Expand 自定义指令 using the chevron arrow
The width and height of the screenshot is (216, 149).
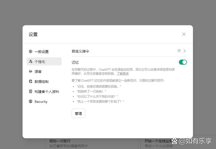tap(185, 51)
